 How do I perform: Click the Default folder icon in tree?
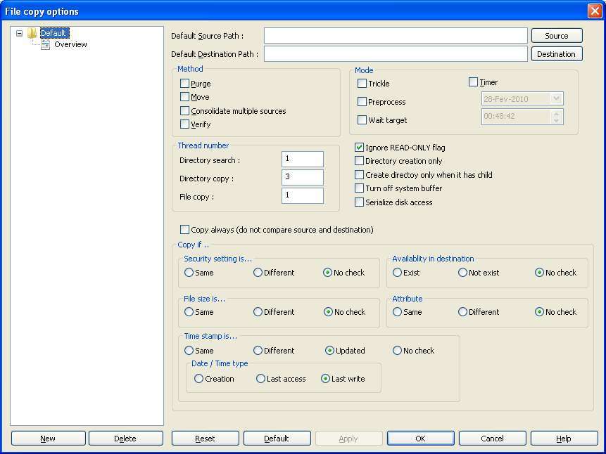coord(32,33)
